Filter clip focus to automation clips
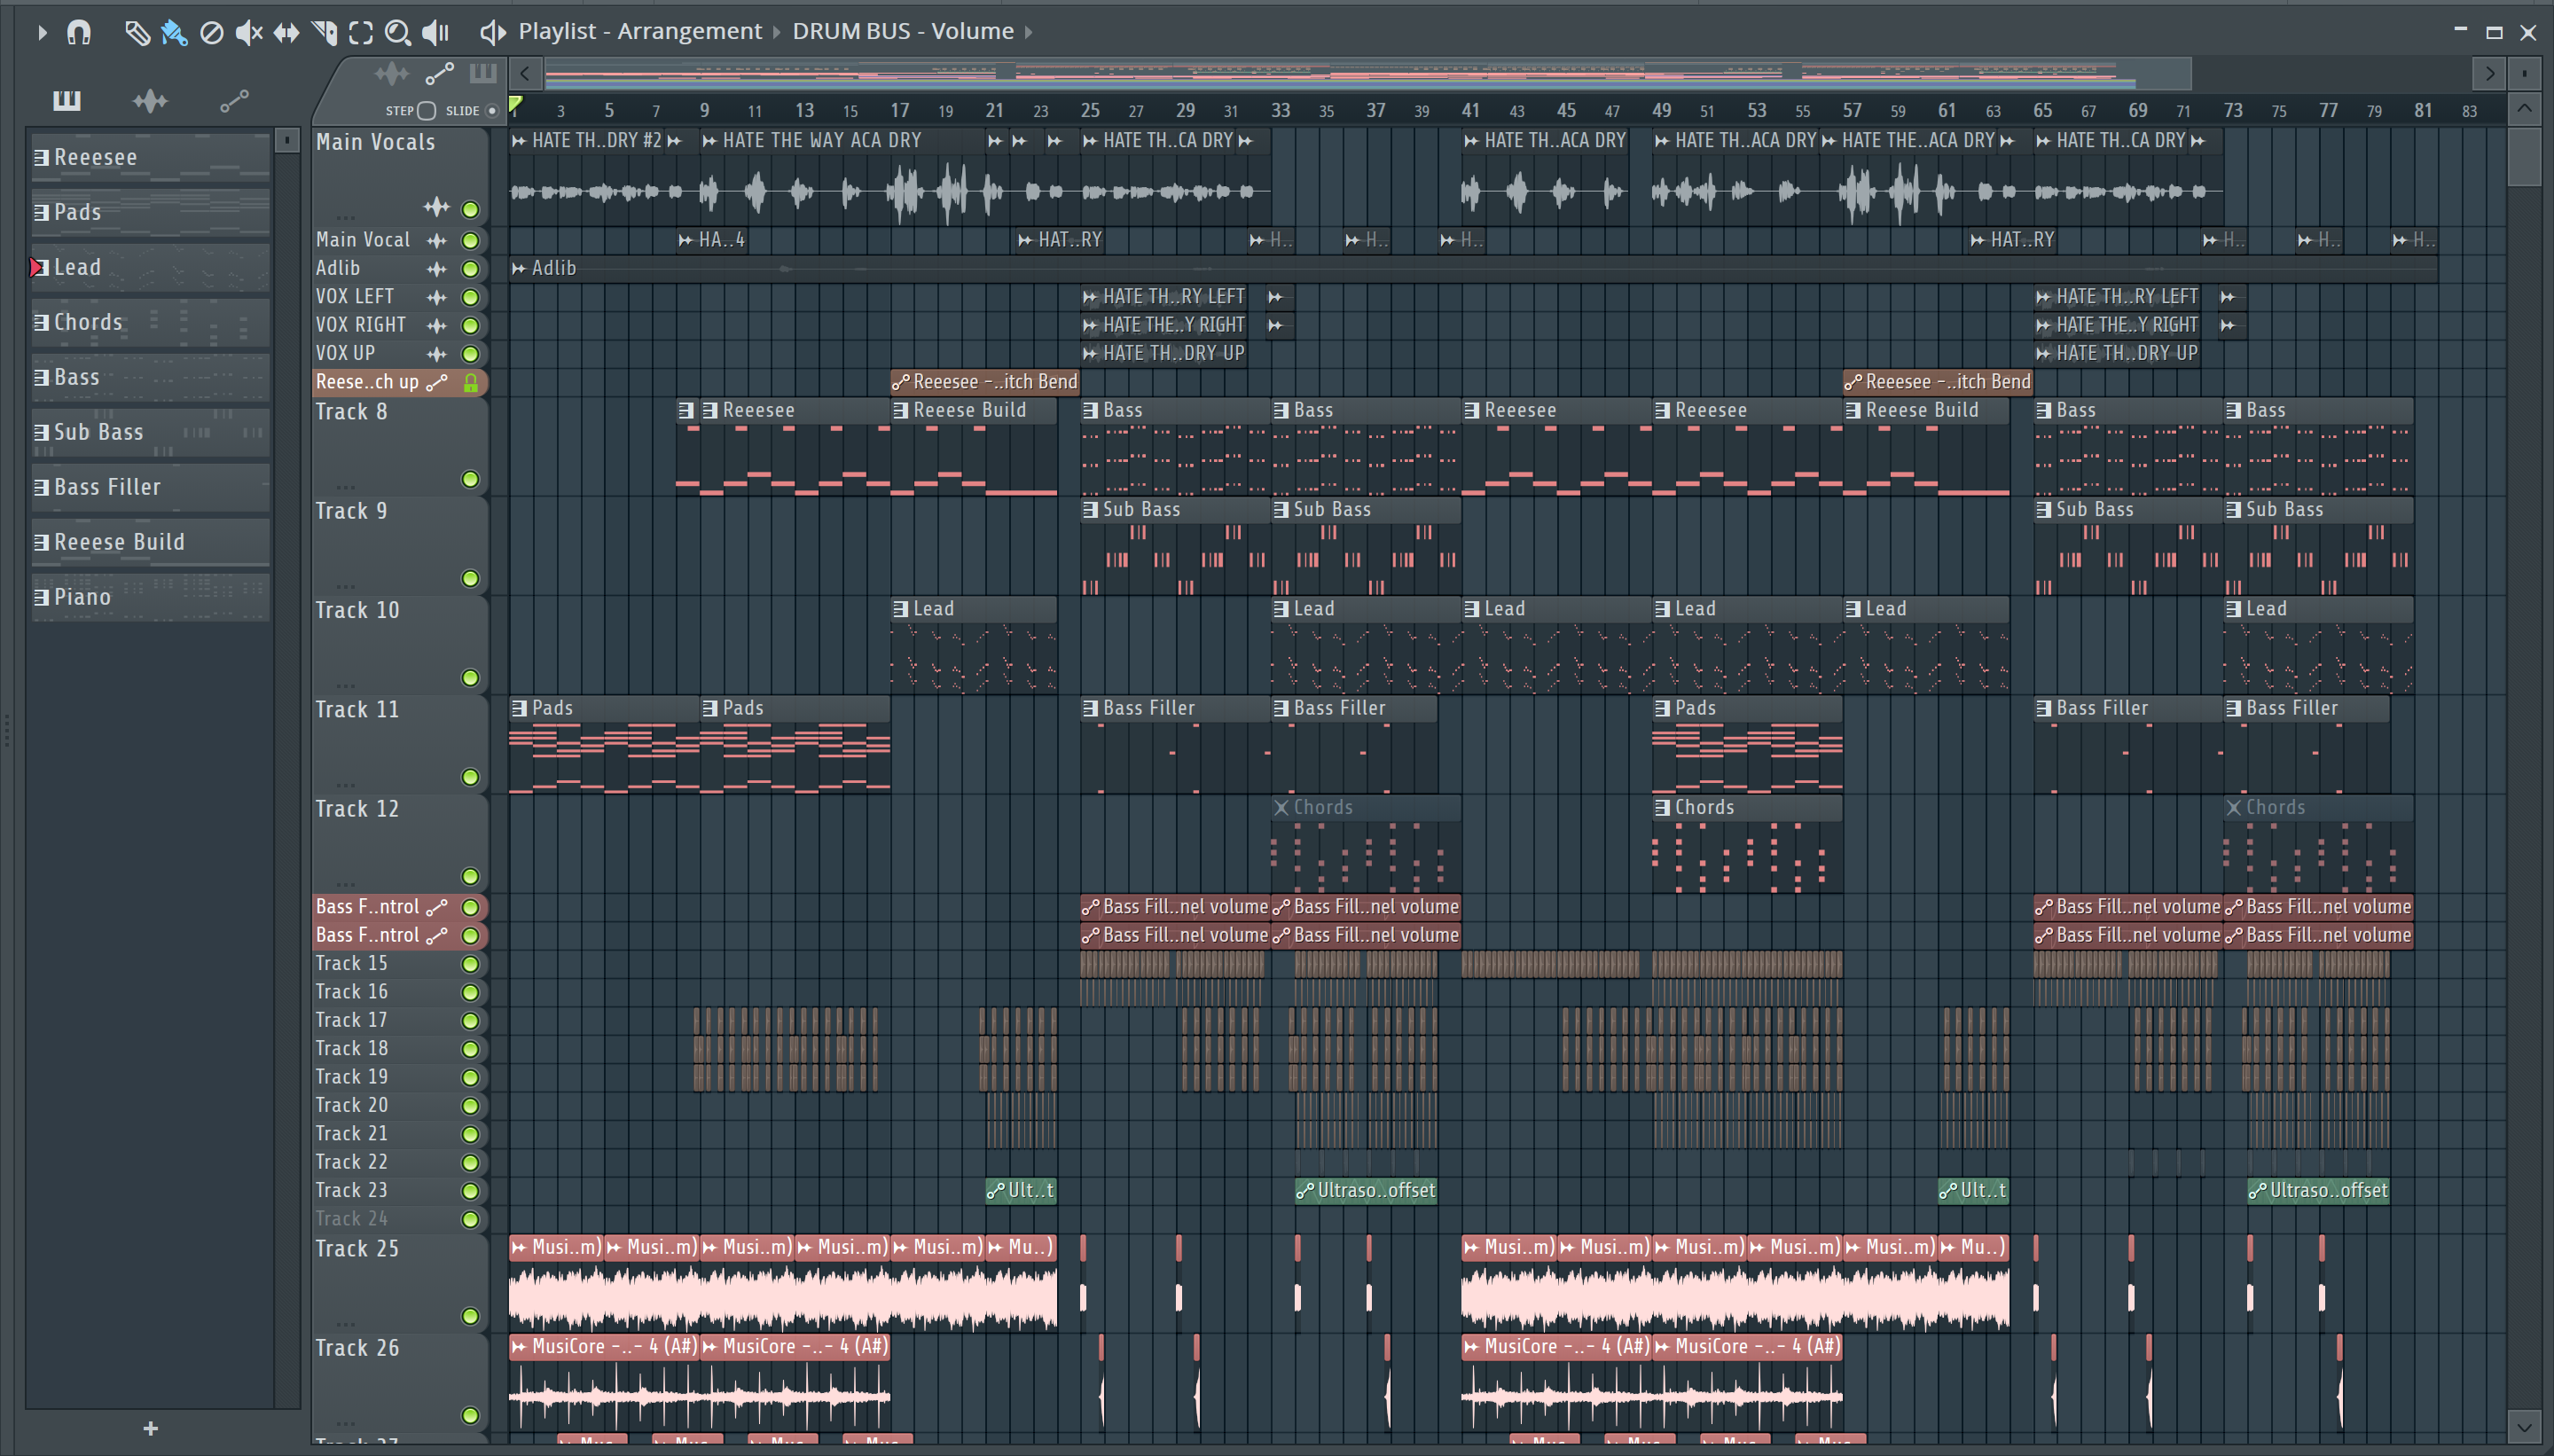Viewport: 2554px width, 1456px height. (440, 74)
